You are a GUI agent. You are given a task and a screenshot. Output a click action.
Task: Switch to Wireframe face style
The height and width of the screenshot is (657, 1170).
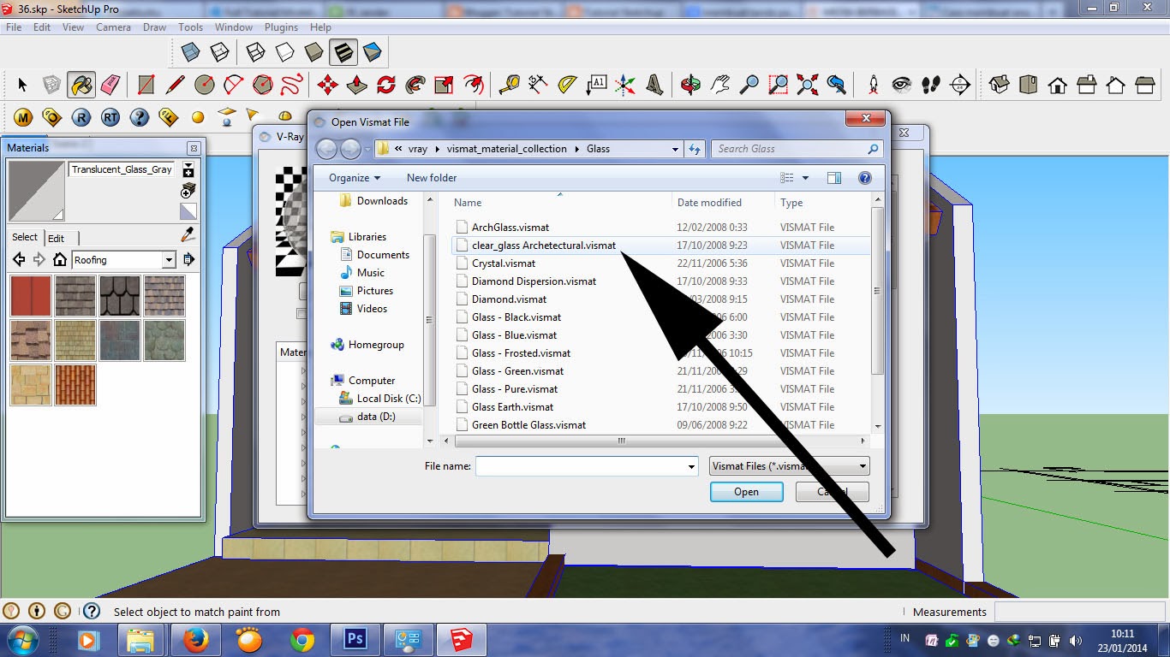click(x=255, y=53)
